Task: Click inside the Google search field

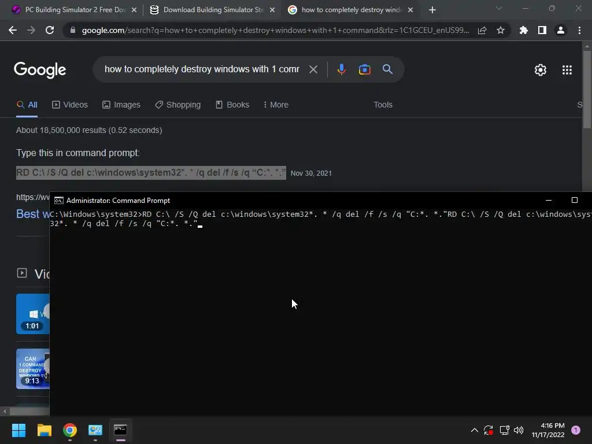Action: pyautogui.click(x=202, y=69)
